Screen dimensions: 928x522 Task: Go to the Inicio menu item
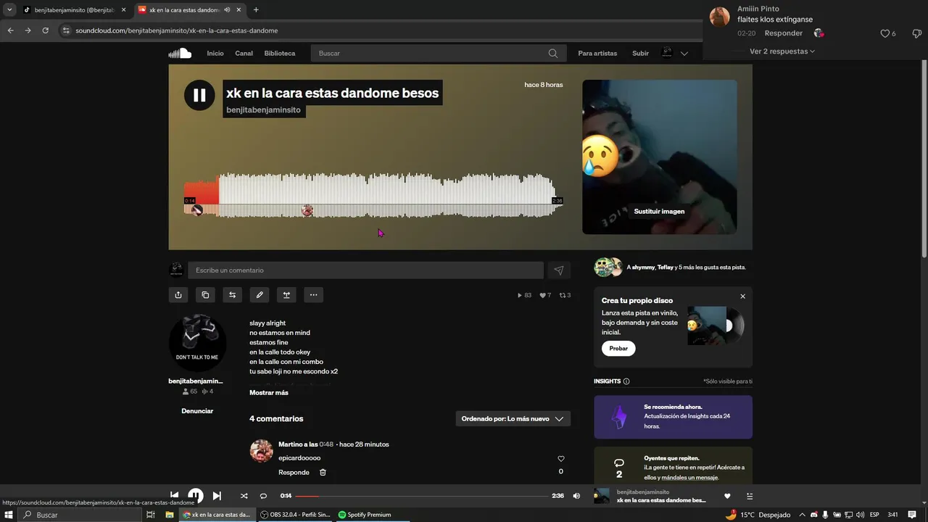click(x=215, y=53)
